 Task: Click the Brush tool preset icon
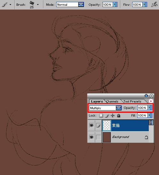(x=4, y=4)
